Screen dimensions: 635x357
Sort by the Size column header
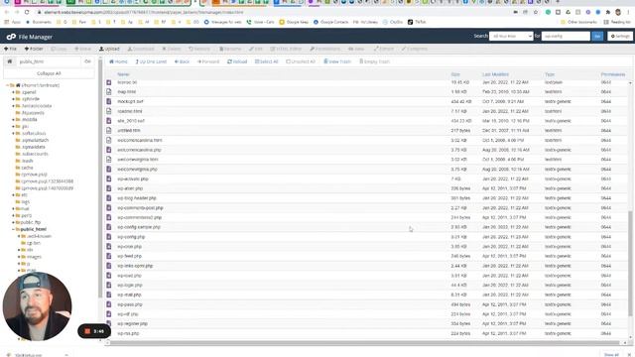tap(455, 74)
